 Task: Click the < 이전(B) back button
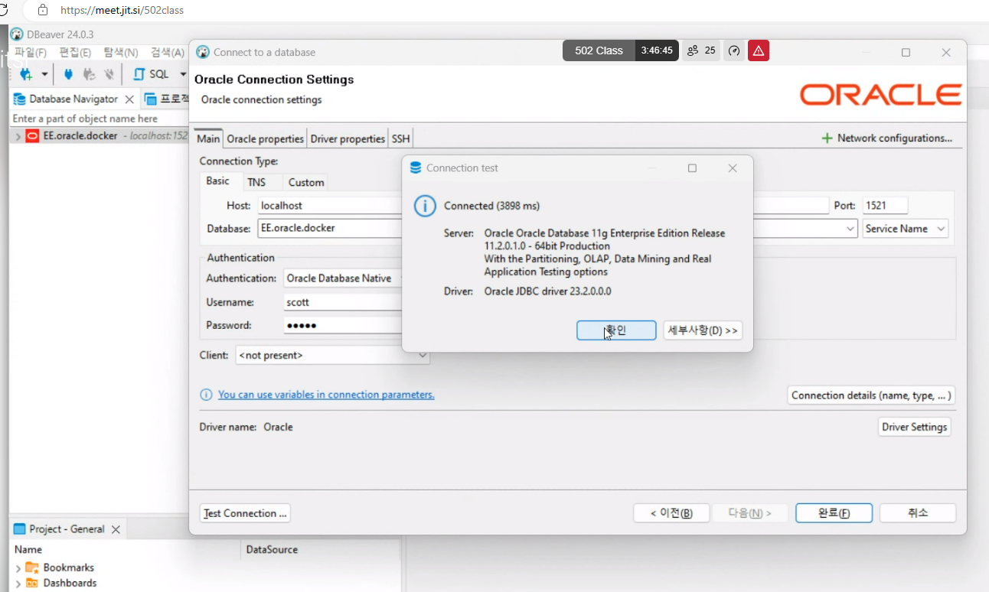point(671,513)
